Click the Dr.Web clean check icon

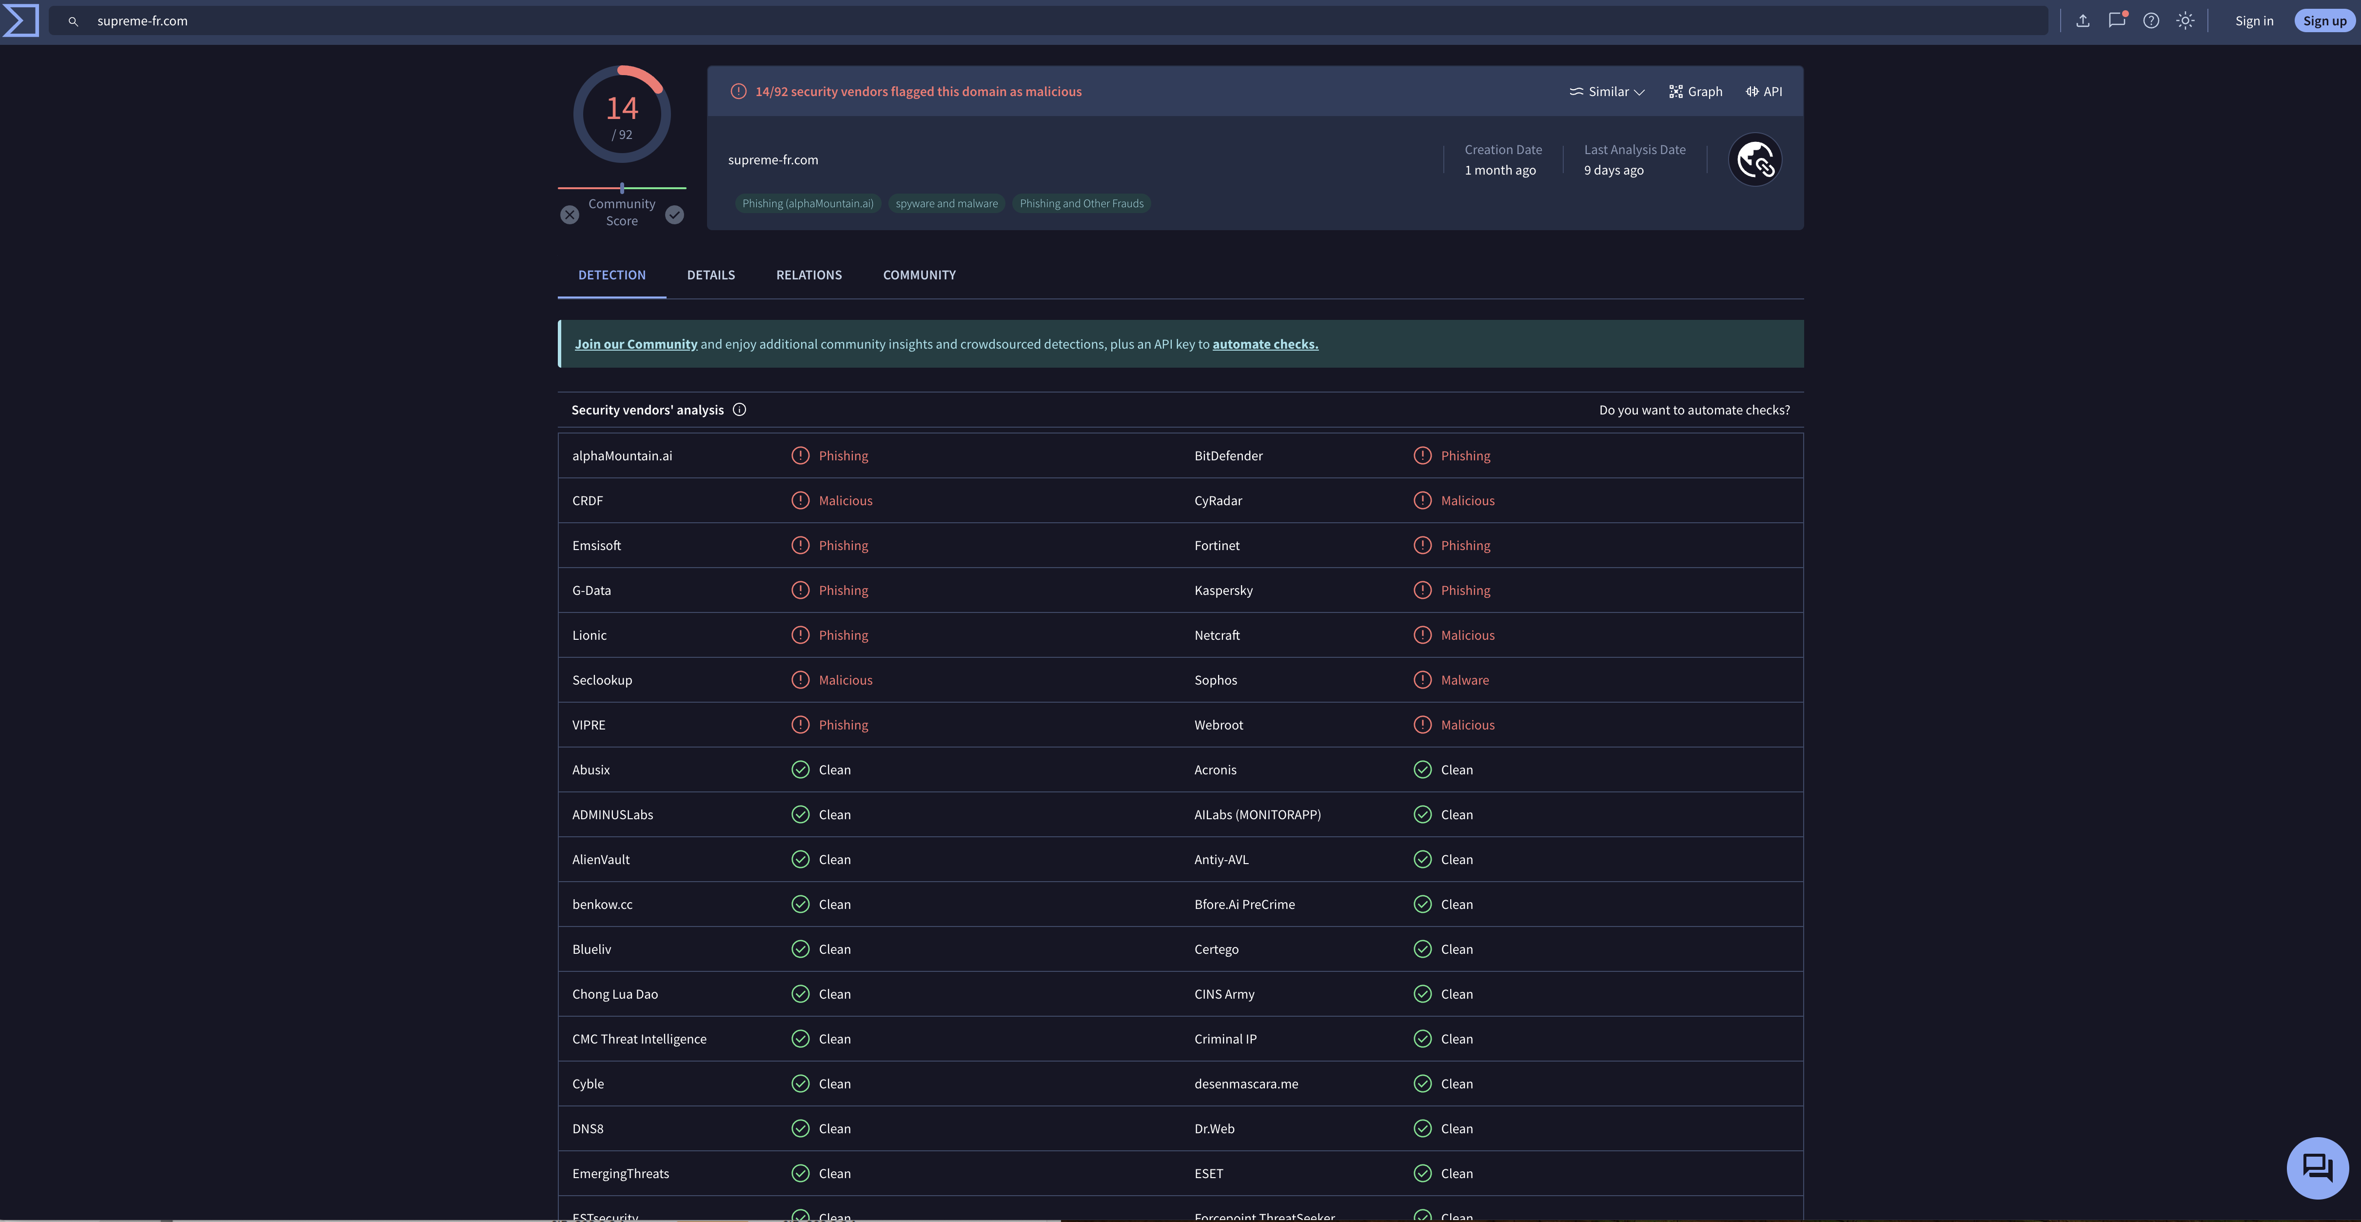point(1422,1128)
